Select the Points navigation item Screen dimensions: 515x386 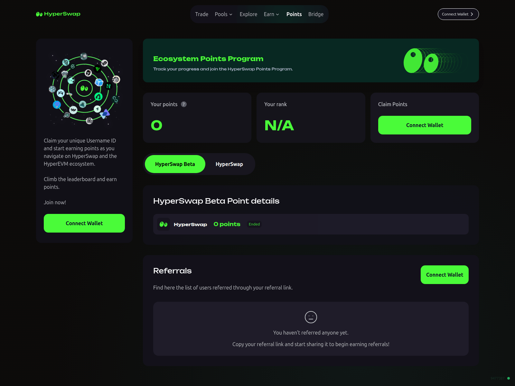click(294, 14)
